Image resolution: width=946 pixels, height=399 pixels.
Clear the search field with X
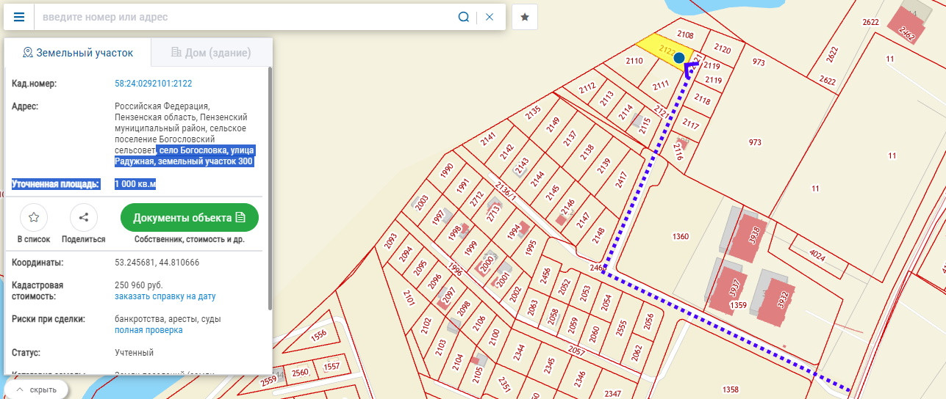[x=490, y=17]
